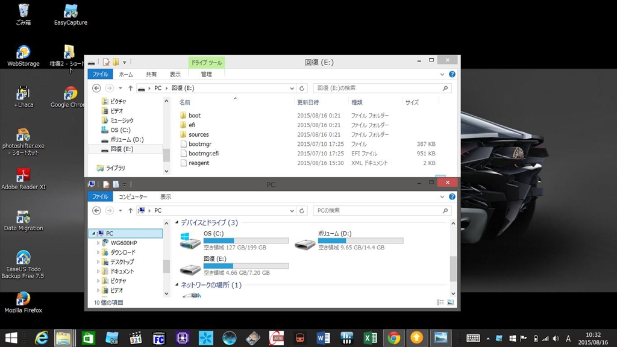Switch to Chrome on the taskbar
This screenshot has height=347, width=617.
tap(393, 338)
